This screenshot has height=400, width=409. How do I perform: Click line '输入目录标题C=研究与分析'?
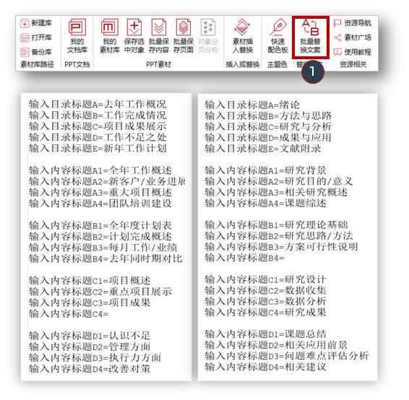coord(268,126)
